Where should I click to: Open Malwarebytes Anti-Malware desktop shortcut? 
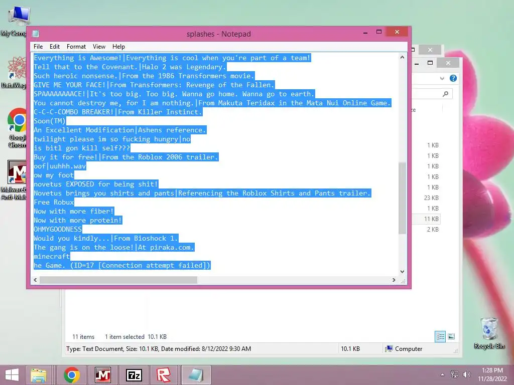pos(14,180)
